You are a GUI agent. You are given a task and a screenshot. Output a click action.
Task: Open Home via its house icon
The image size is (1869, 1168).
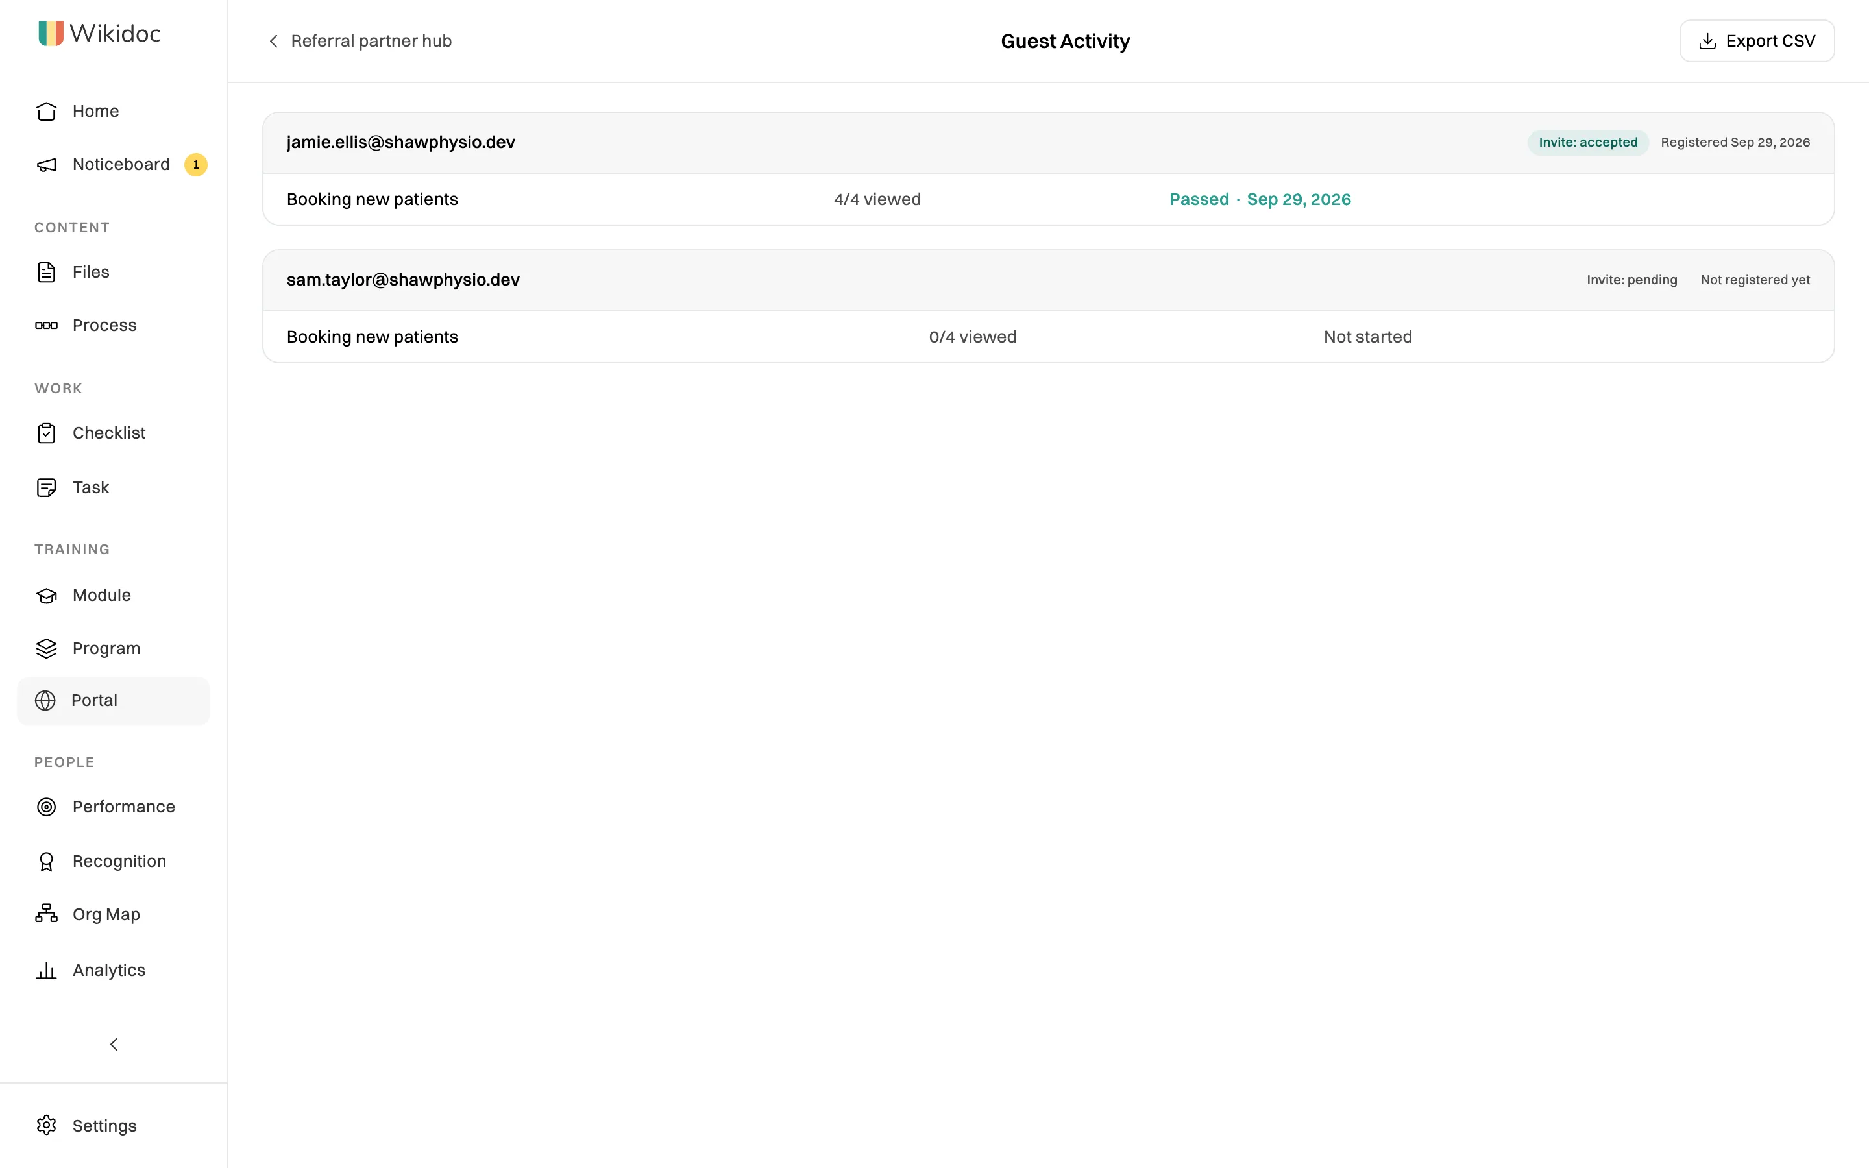(x=46, y=111)
